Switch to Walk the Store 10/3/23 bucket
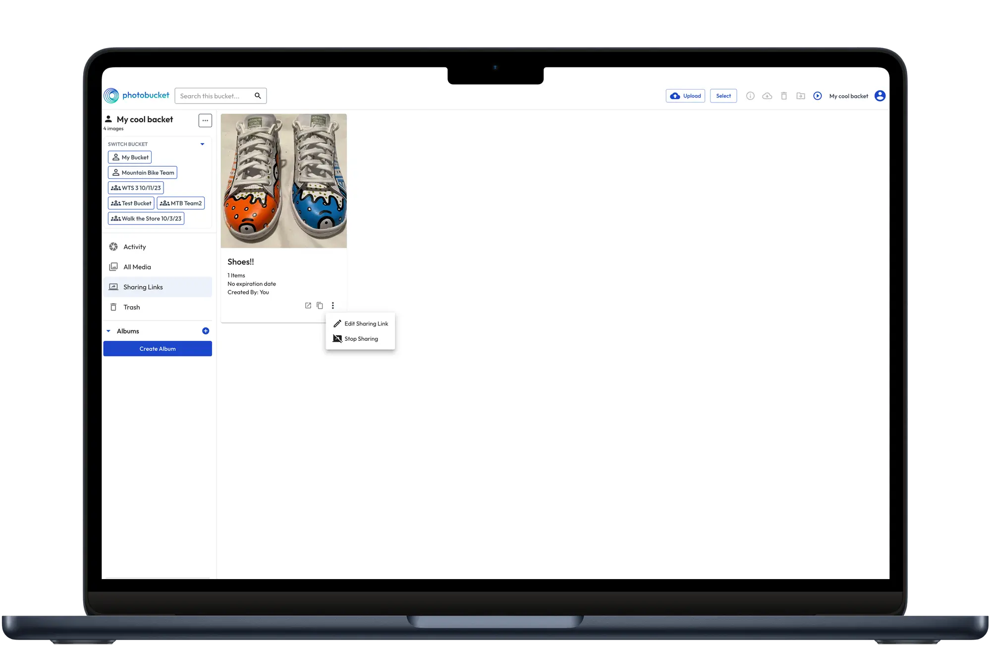This screenshot has width=991, height=646. tap(146, 218)
